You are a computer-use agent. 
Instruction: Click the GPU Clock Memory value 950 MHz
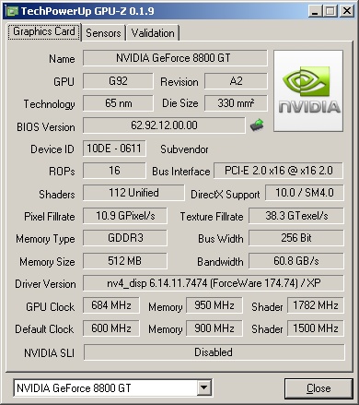pos(214,305)
